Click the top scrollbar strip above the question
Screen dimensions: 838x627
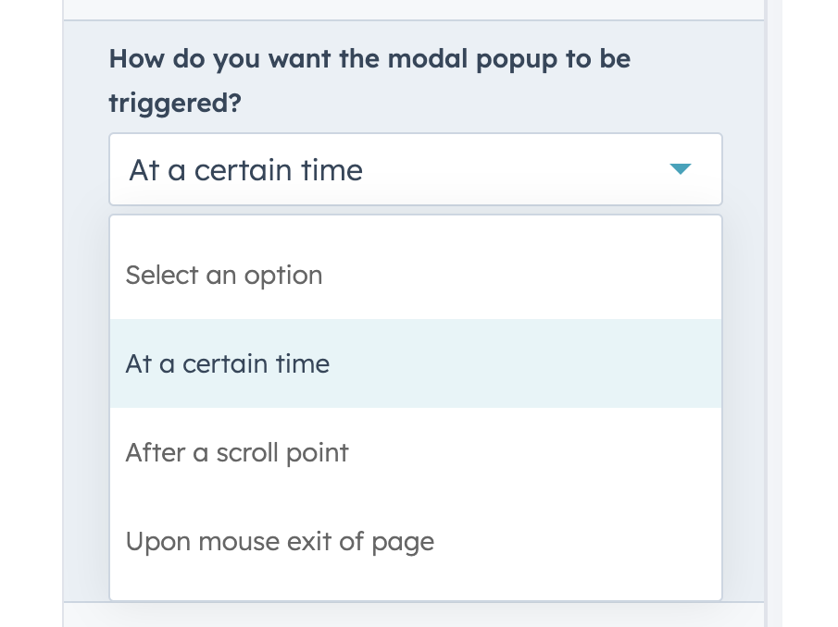pyautogui.click(x=415, y=7)
